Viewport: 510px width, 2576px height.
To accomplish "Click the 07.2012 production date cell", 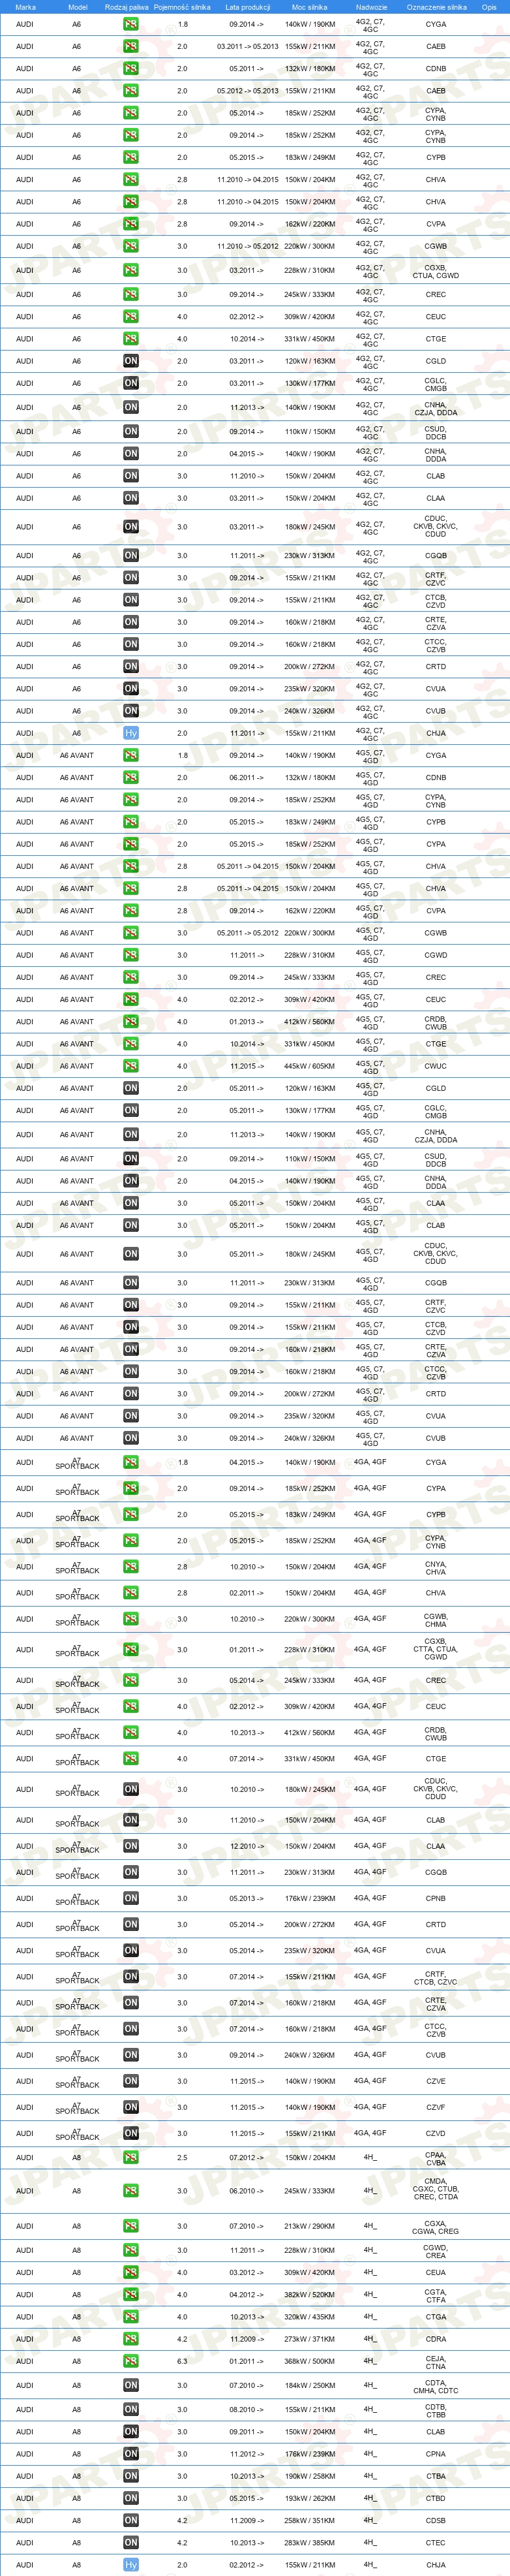I will coord(247,2158).
